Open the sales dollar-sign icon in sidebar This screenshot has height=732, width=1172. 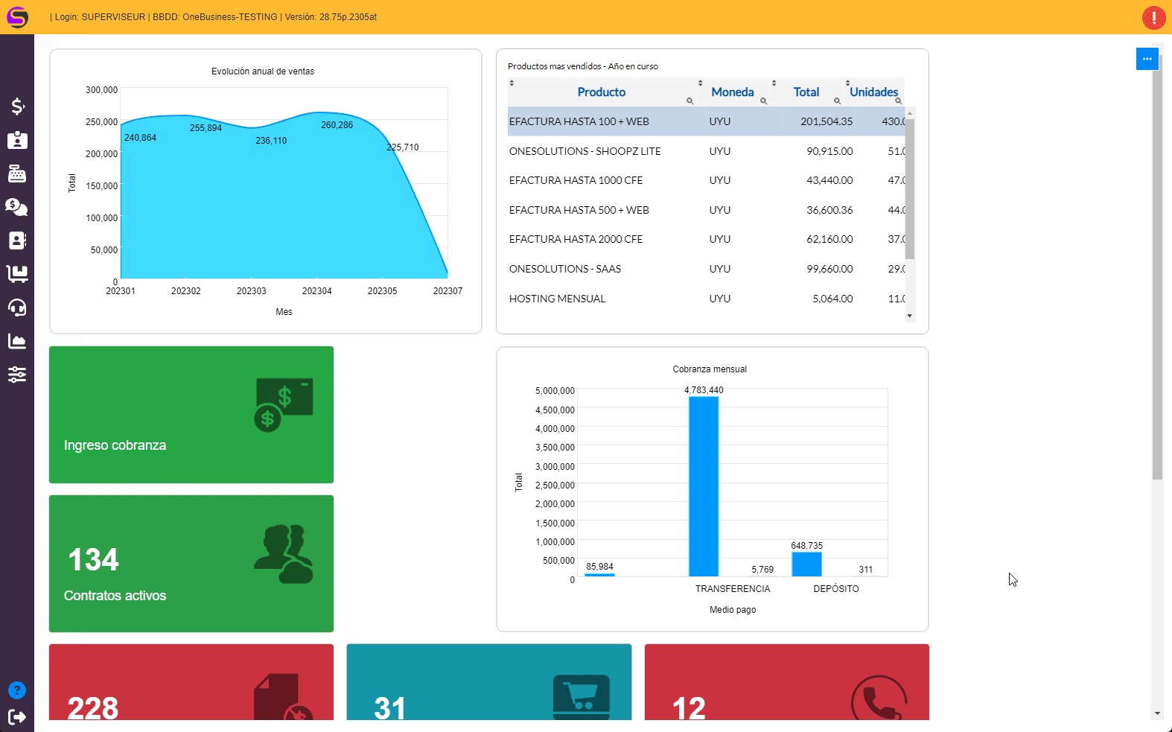[17, 106]
